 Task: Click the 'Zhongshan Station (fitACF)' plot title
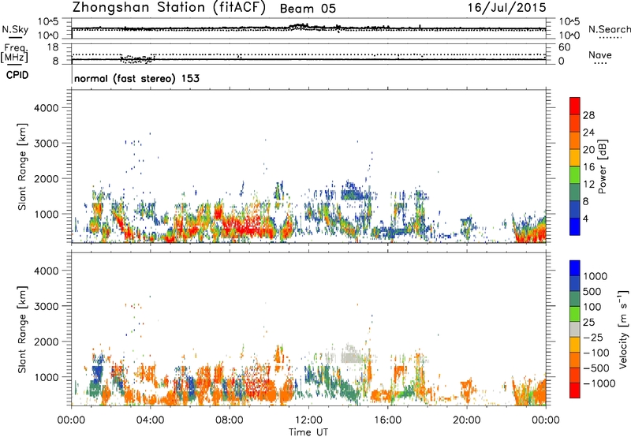(x=169, y=8)
